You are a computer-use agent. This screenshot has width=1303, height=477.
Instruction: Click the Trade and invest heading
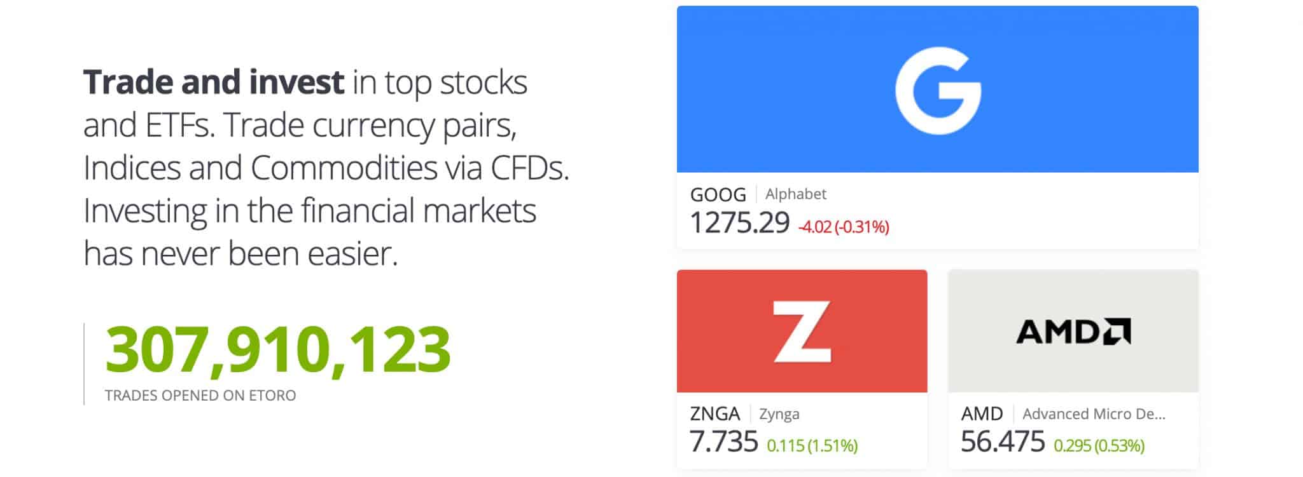tap(214, 83)
